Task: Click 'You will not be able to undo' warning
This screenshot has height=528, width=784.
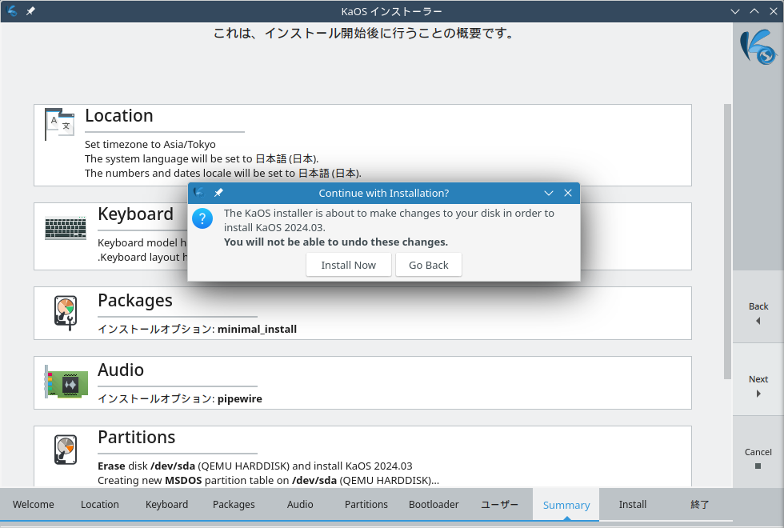Action: point(335,242)
